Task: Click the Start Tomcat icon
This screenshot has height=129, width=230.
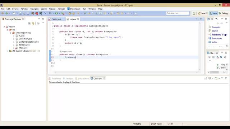Action: coord(32,13)
